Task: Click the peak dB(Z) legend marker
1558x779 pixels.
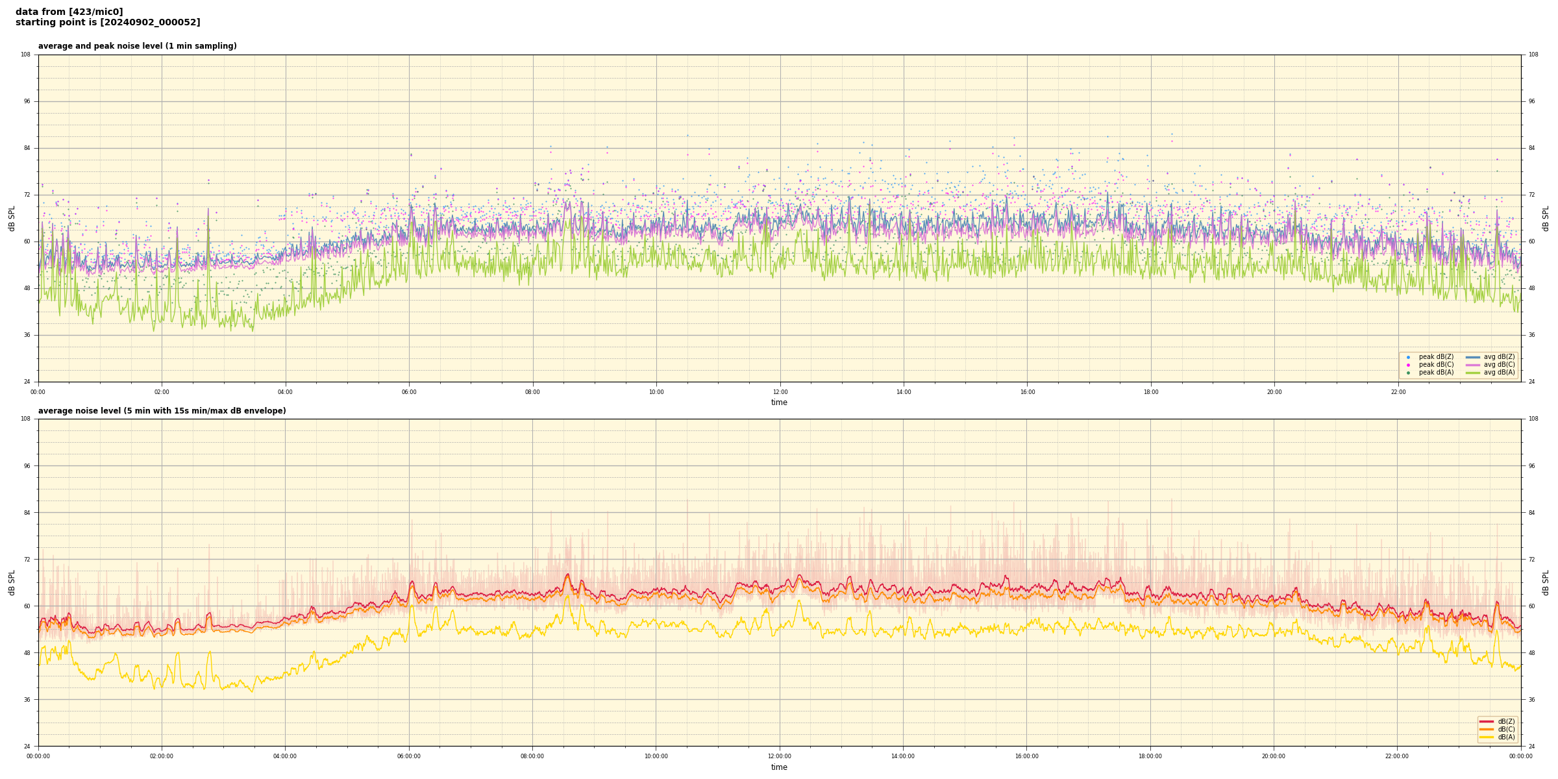Action: point(1408,357)
